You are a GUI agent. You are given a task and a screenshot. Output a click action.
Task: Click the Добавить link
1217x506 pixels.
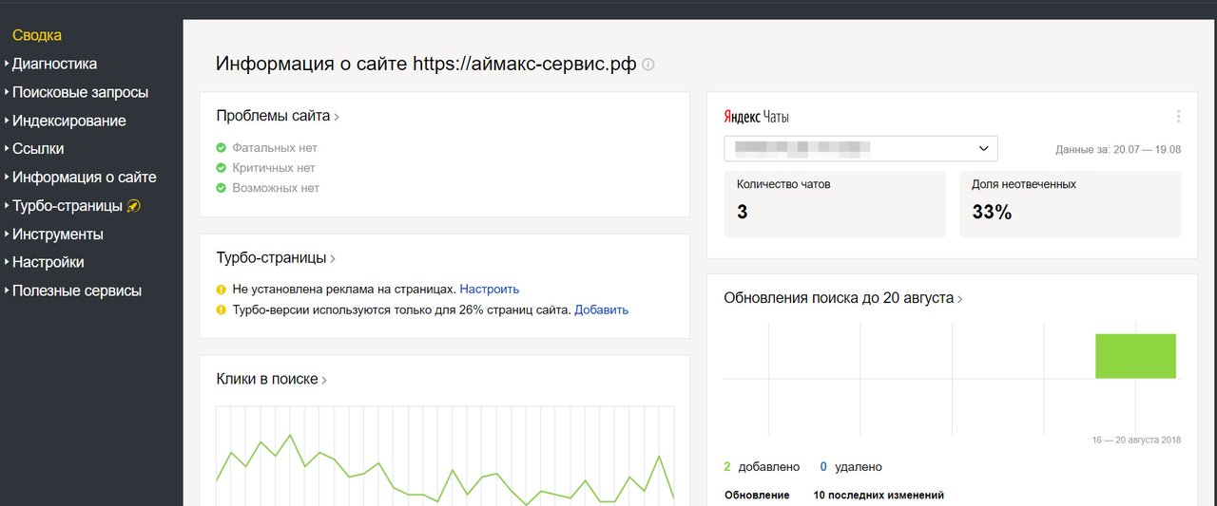coord(601,310)
